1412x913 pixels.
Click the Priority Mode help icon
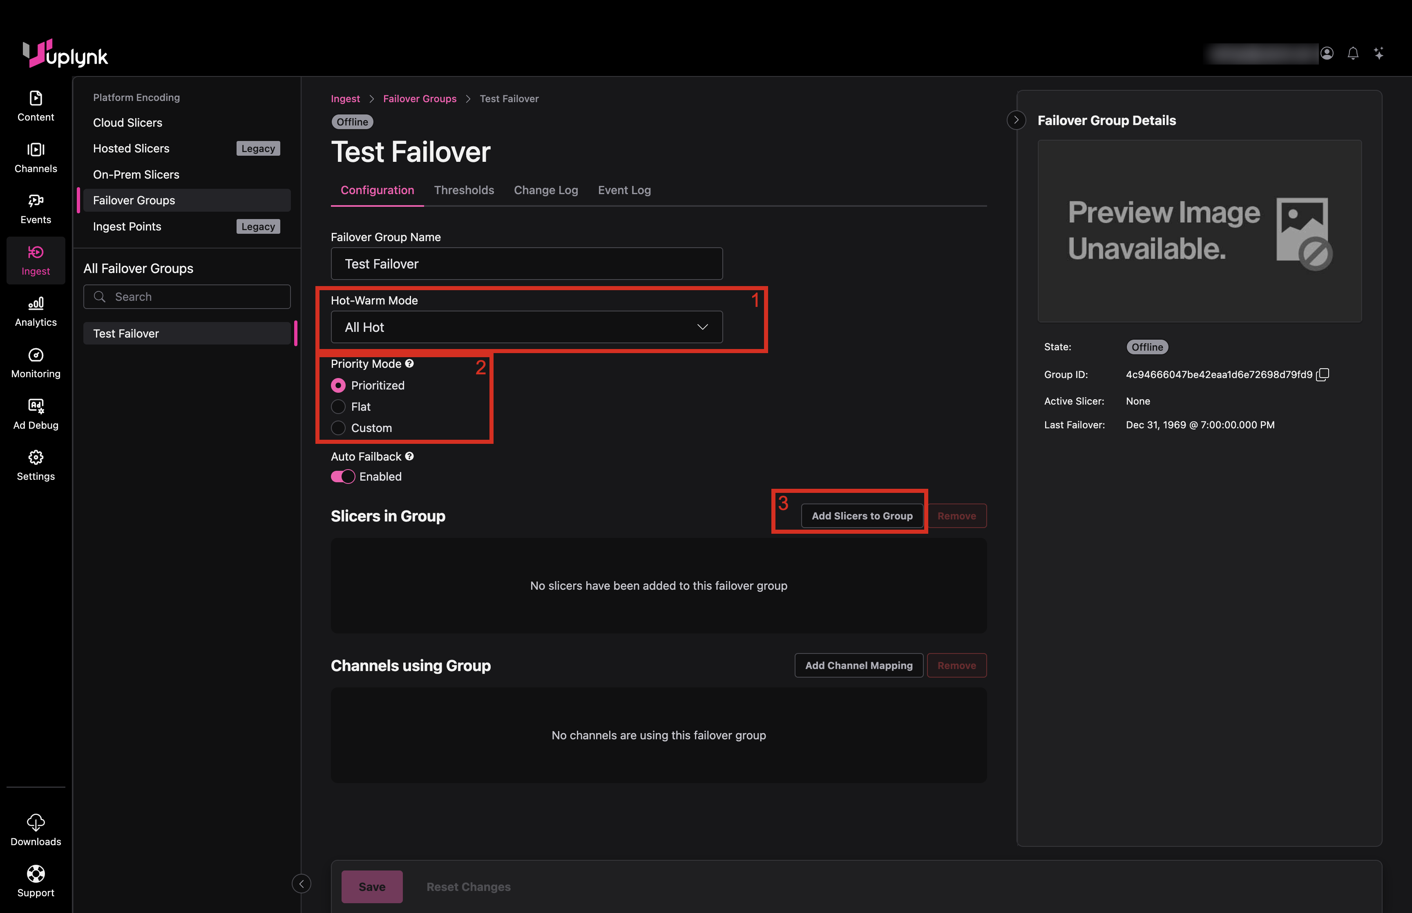pos(409,363)
